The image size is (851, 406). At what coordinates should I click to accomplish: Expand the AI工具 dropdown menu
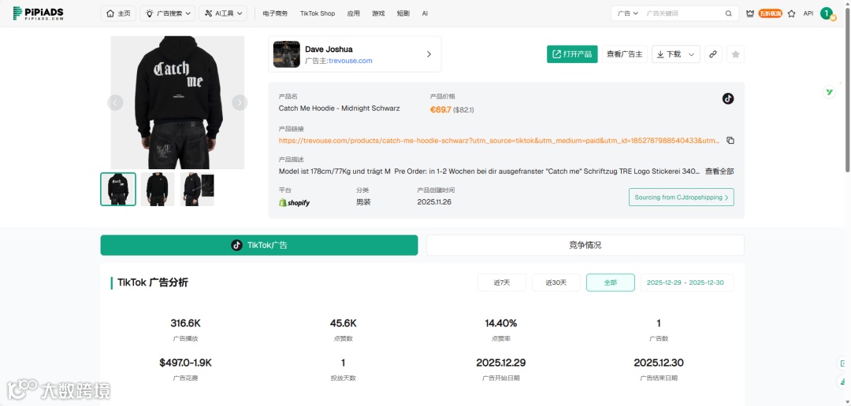223,13
